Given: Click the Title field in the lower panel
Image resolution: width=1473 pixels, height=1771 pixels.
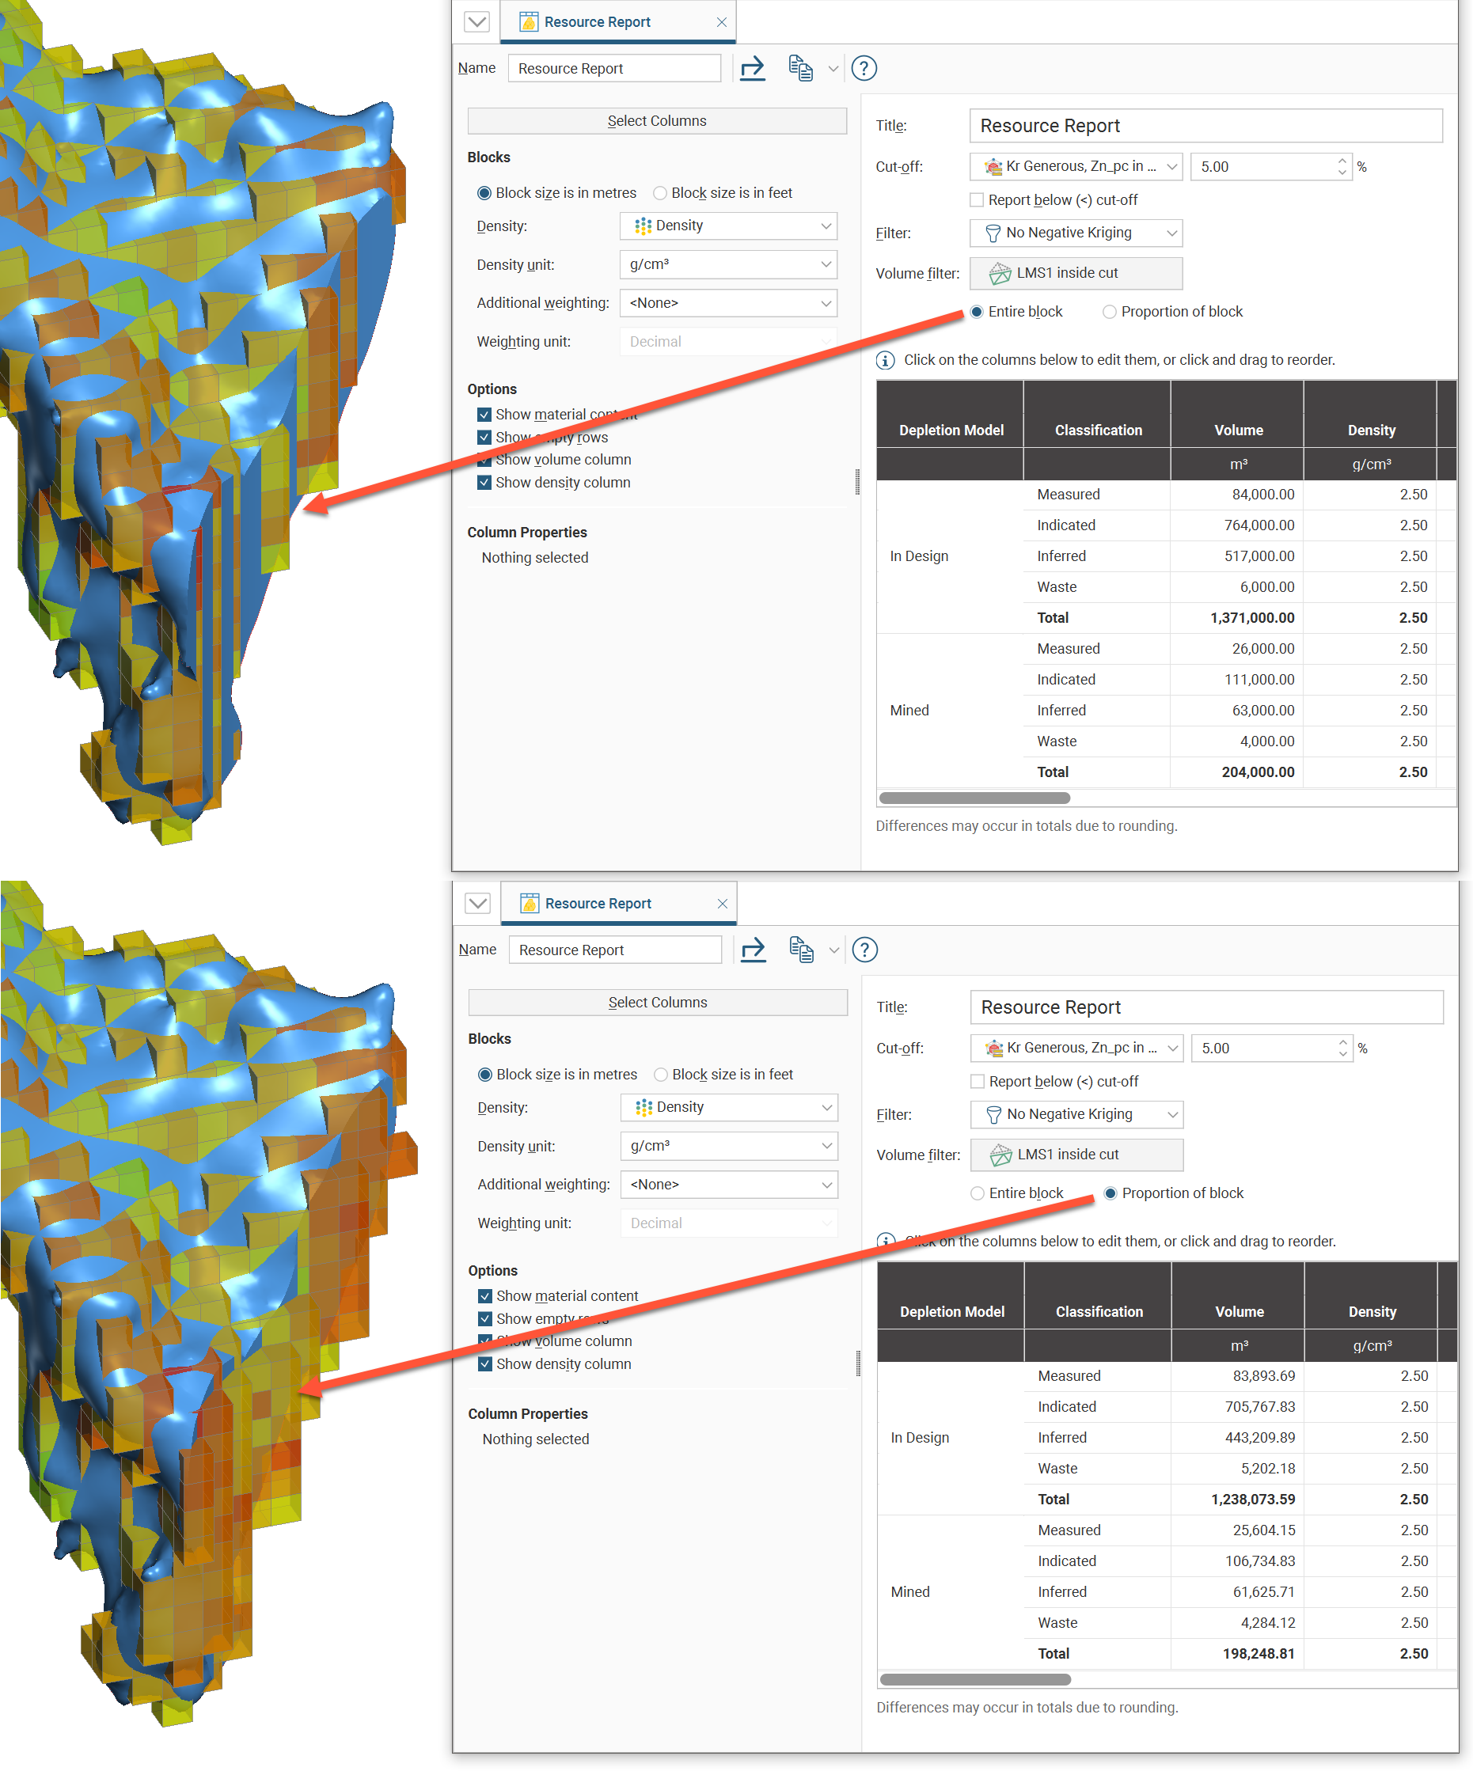Looking at the screenshot, I should (x=1206, y=1007).
